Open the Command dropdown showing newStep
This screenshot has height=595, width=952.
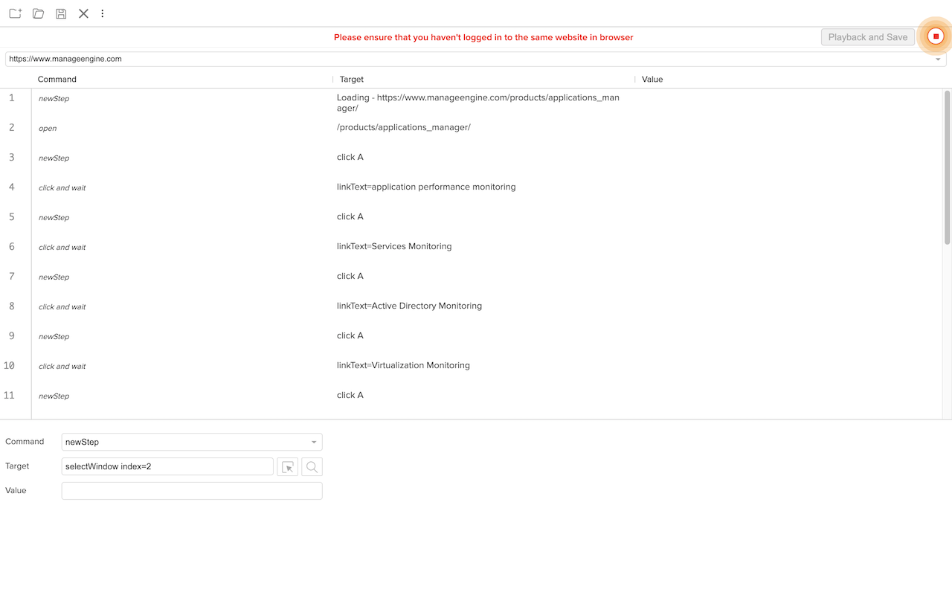coord(192,442)
